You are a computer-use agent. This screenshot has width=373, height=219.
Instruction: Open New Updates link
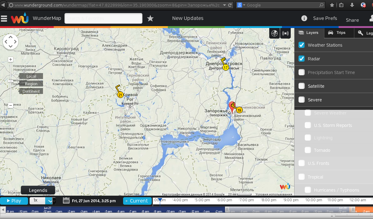point(188,18)
